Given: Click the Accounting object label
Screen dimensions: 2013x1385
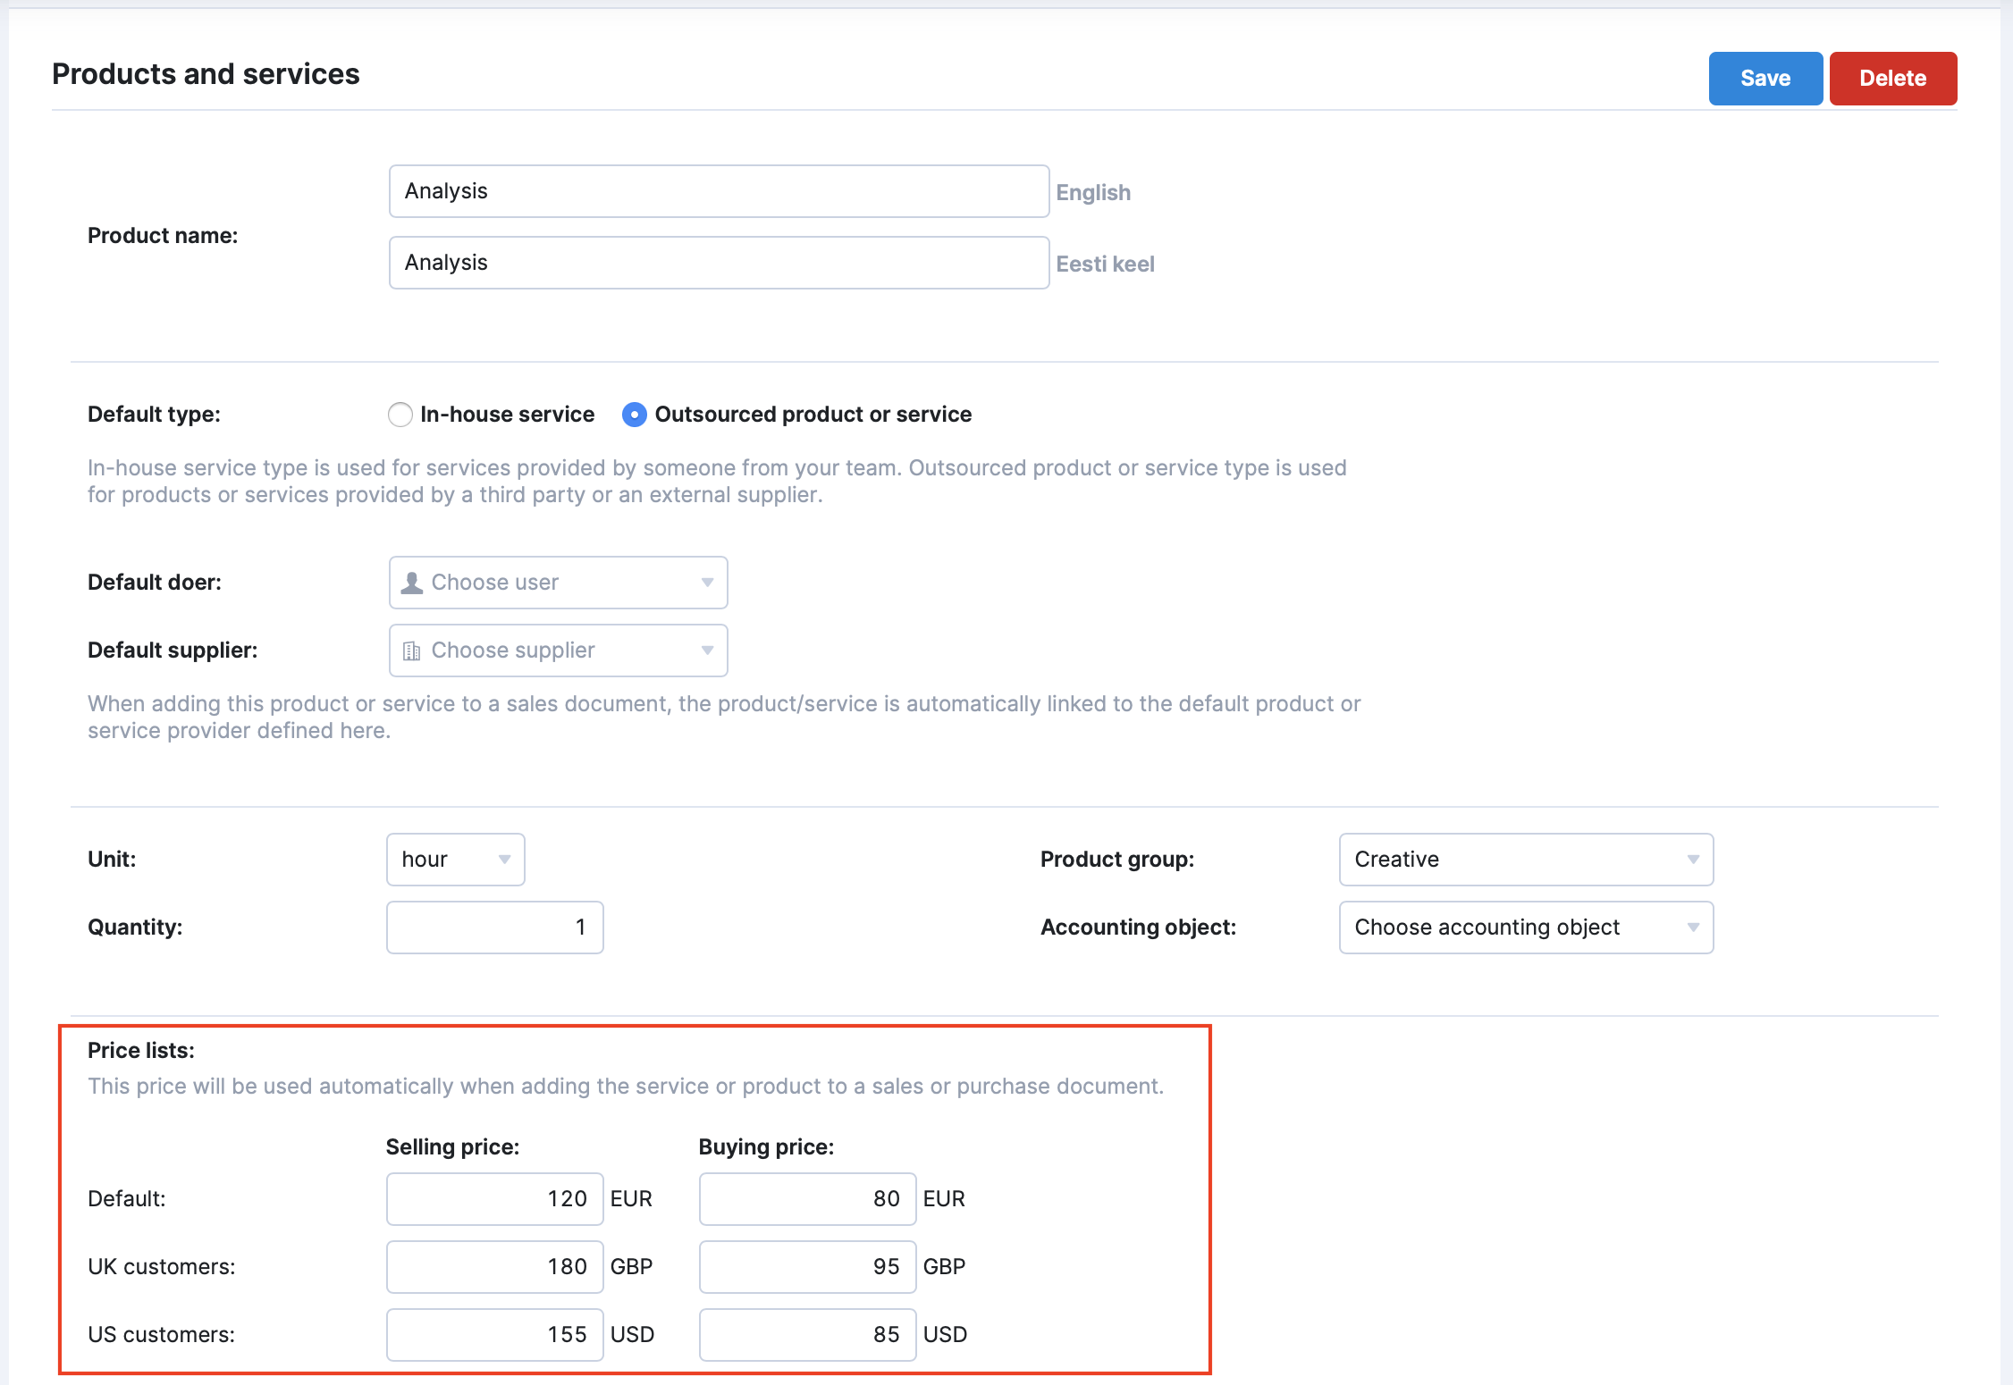Looking at the screenshot, I should [x=1138, y=928].
